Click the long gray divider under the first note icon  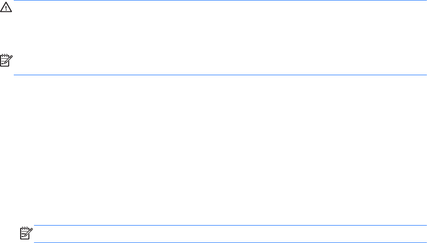[x=220, y=75]
